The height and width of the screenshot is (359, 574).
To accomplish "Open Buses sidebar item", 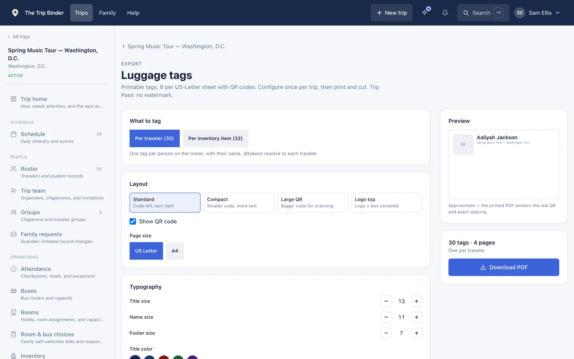I will pyautogui.click(x=57, y=294).
